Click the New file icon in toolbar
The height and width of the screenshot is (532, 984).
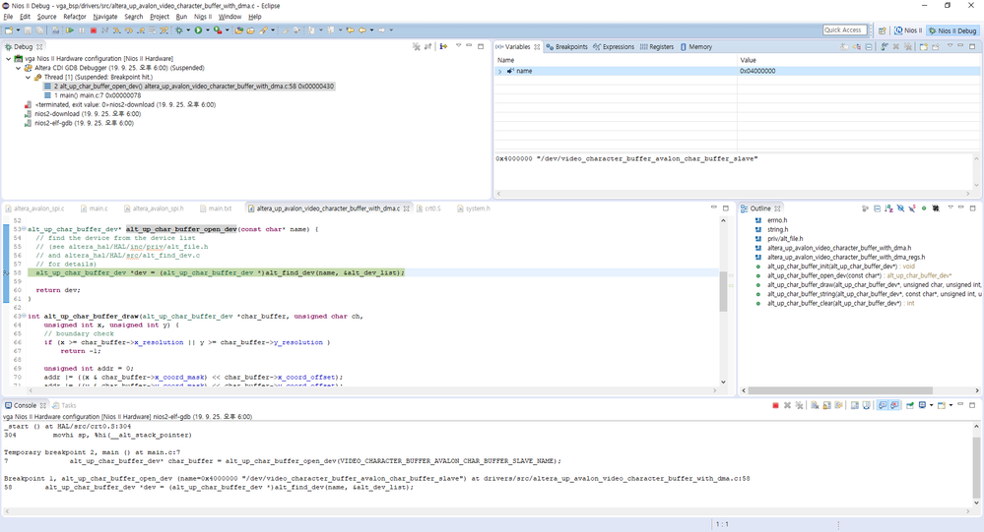click(x=9, y=30)
